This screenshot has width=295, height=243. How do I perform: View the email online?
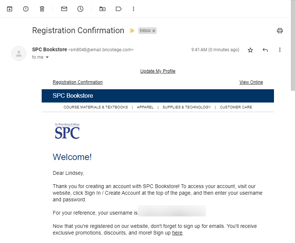(x=251, y=82)
